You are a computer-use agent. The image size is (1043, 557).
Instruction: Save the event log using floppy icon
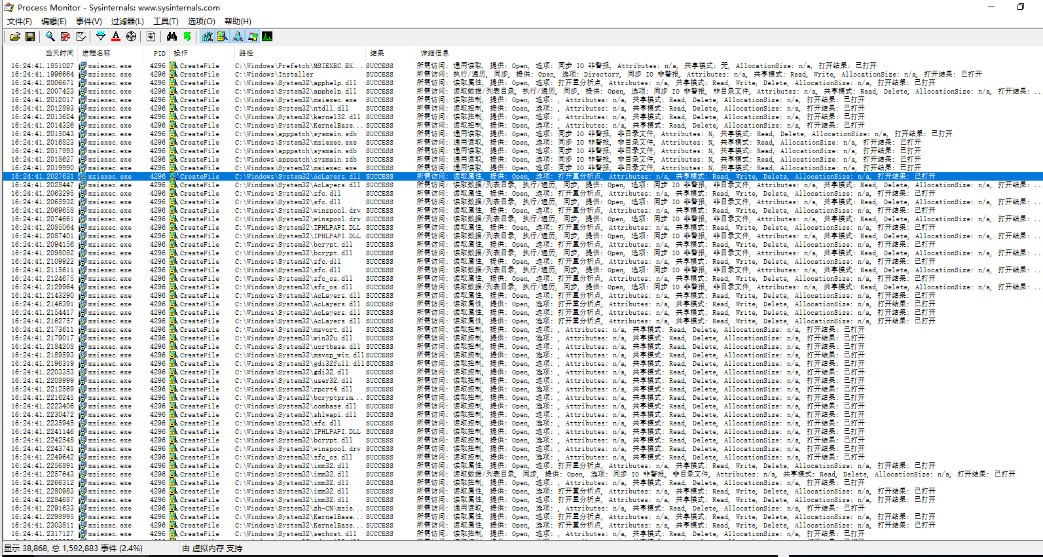tap(30, 37)
